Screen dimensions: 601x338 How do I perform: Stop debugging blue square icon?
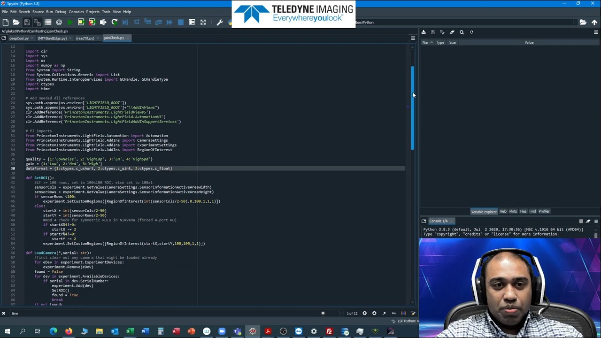180,22
